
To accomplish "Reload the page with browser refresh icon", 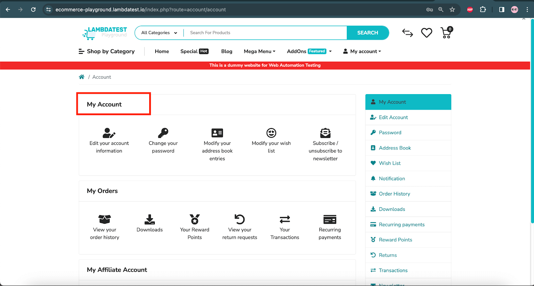I will 33,10.
